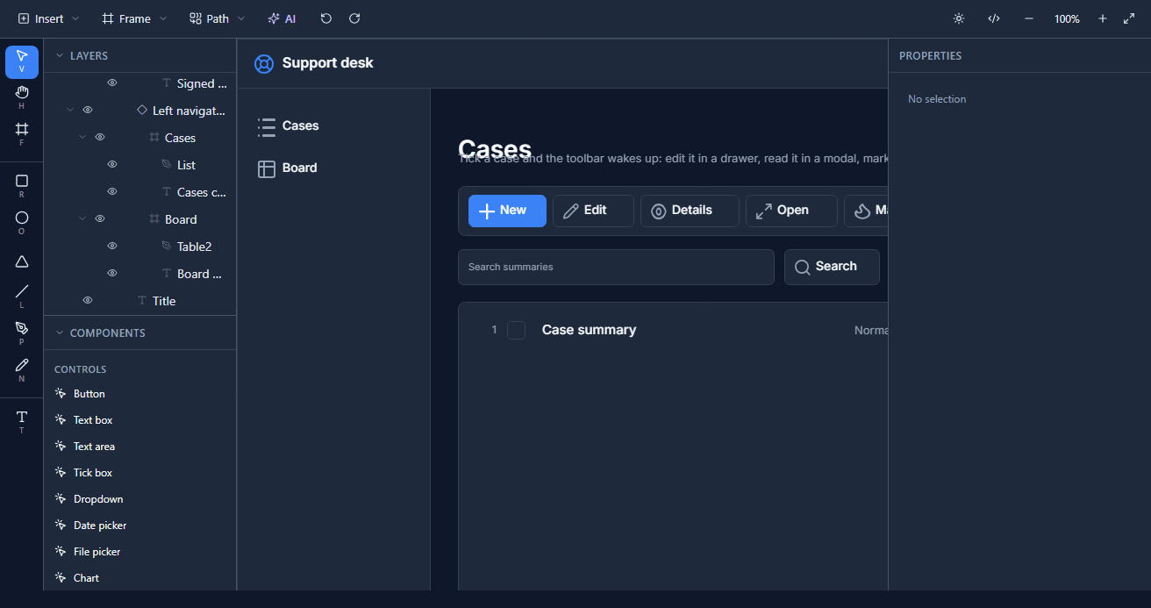Image resolution: width=1151 pixels, height=608 pixels.
Task: Select the Text tool
Action: [x=22, y=421]
